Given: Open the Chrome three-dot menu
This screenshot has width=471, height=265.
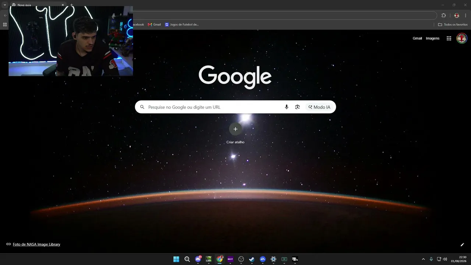Looking at the screenshot, I should (465, 15).
